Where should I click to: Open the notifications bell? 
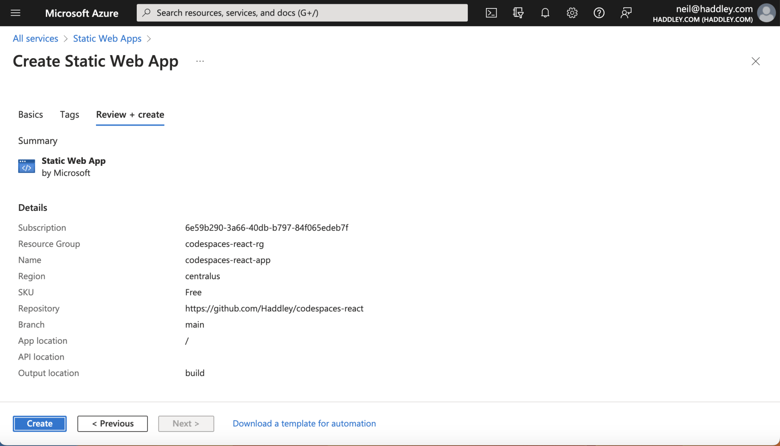pyautogui.click(x=545, y=13)
